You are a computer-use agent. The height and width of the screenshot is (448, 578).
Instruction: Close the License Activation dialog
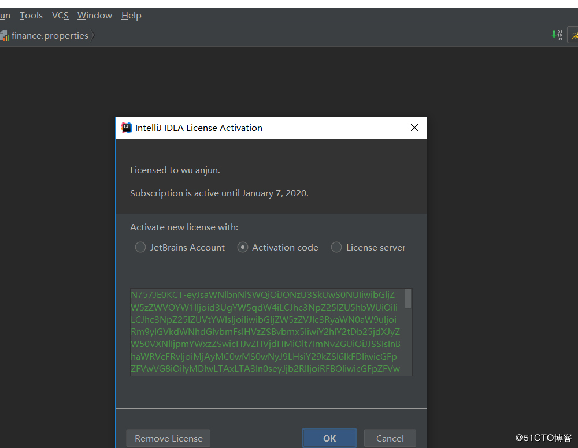point(414,128)
